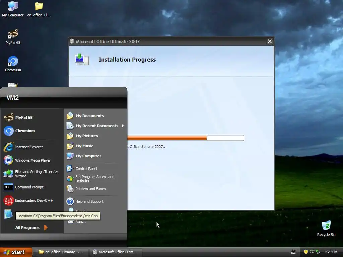Click the Windows Media Player icon
This screenshot has height=257, width=343.
click(8, 160)
